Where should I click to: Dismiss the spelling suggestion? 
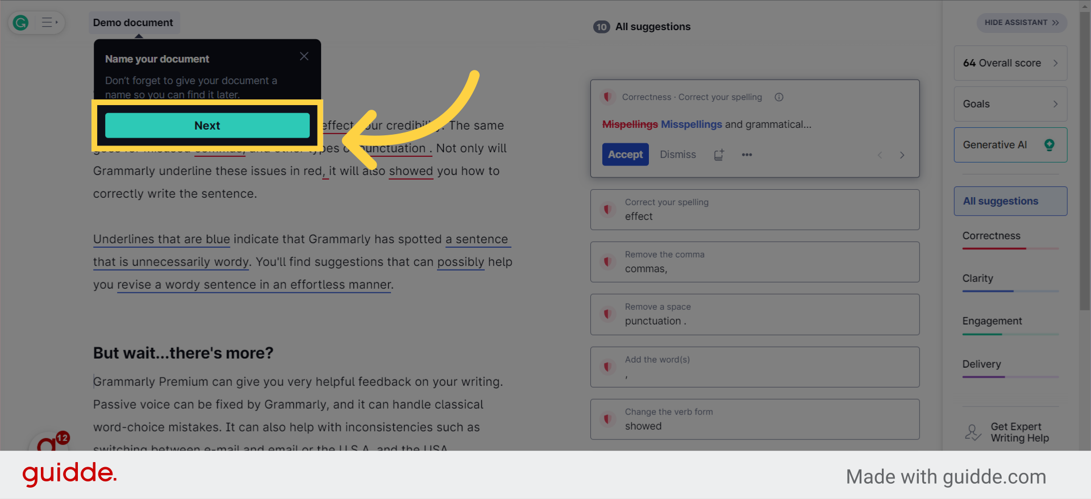pyautogui.click(x=678, y=155)
